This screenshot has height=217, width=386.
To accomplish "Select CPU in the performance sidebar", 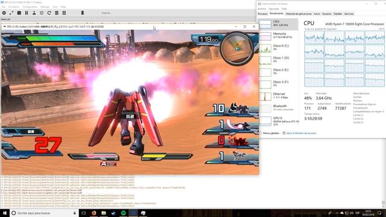I will pos(278,24).
